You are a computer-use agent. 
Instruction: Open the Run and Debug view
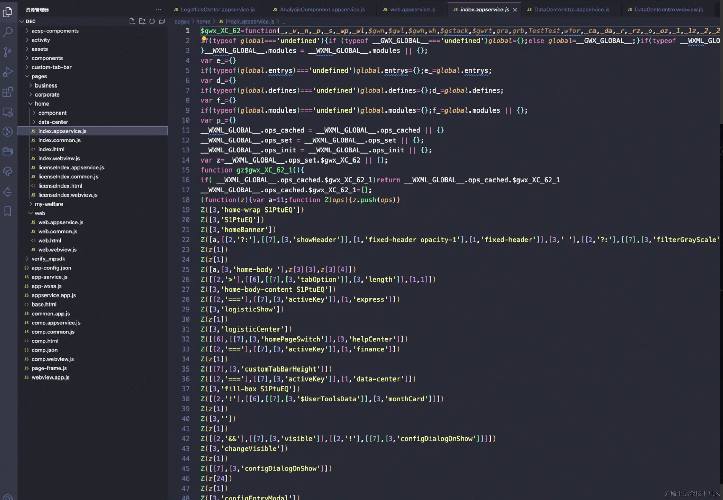pyautogui.click(x=8, y=72)
